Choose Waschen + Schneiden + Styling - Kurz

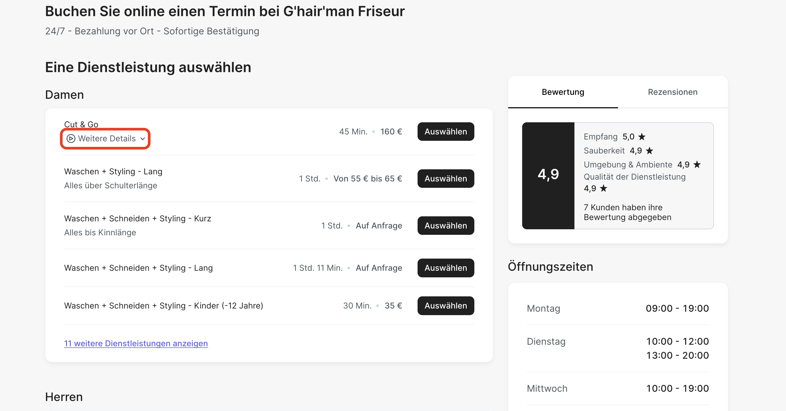(x=446, y=226)
